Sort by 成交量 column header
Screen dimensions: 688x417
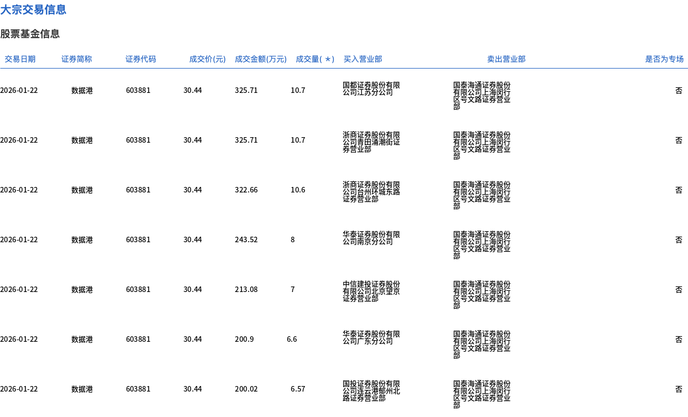tap(315, 59)
